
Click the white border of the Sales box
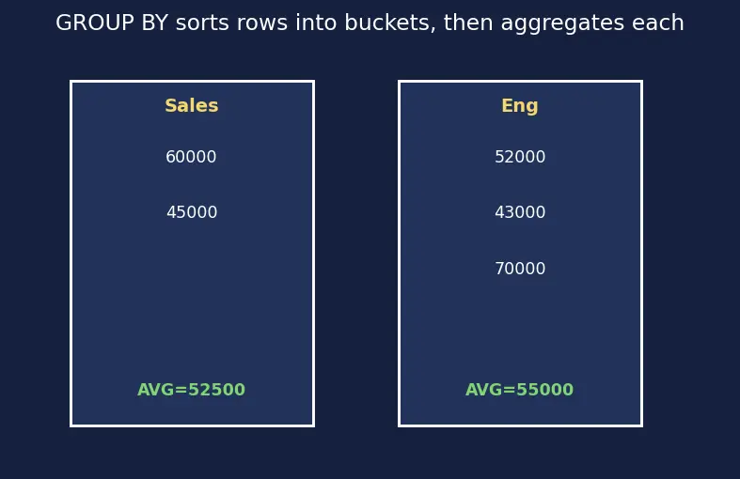[71, 255]
